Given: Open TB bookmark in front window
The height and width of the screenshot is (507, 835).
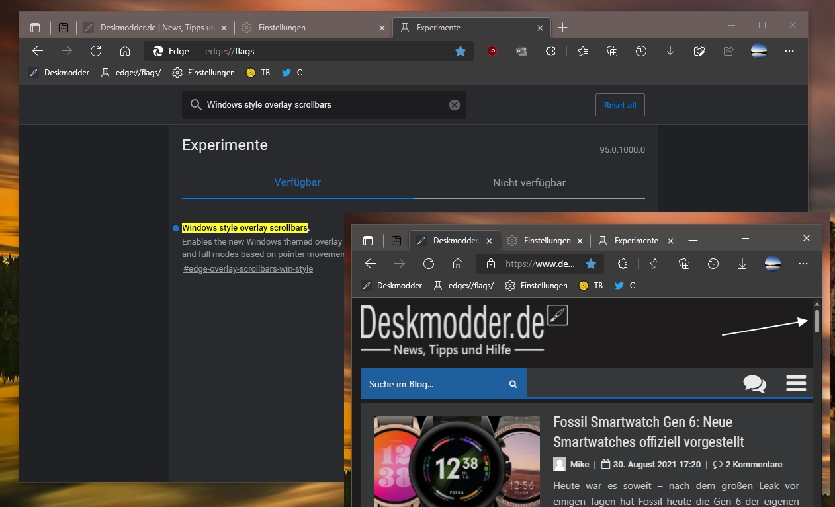Looking at the screenshot, I should (591, 286).
